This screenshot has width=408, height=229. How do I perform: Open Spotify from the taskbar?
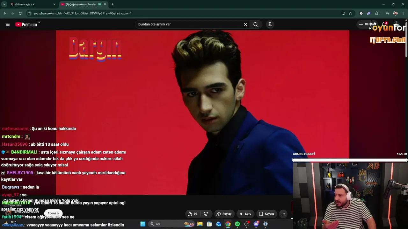coord(237,224)
